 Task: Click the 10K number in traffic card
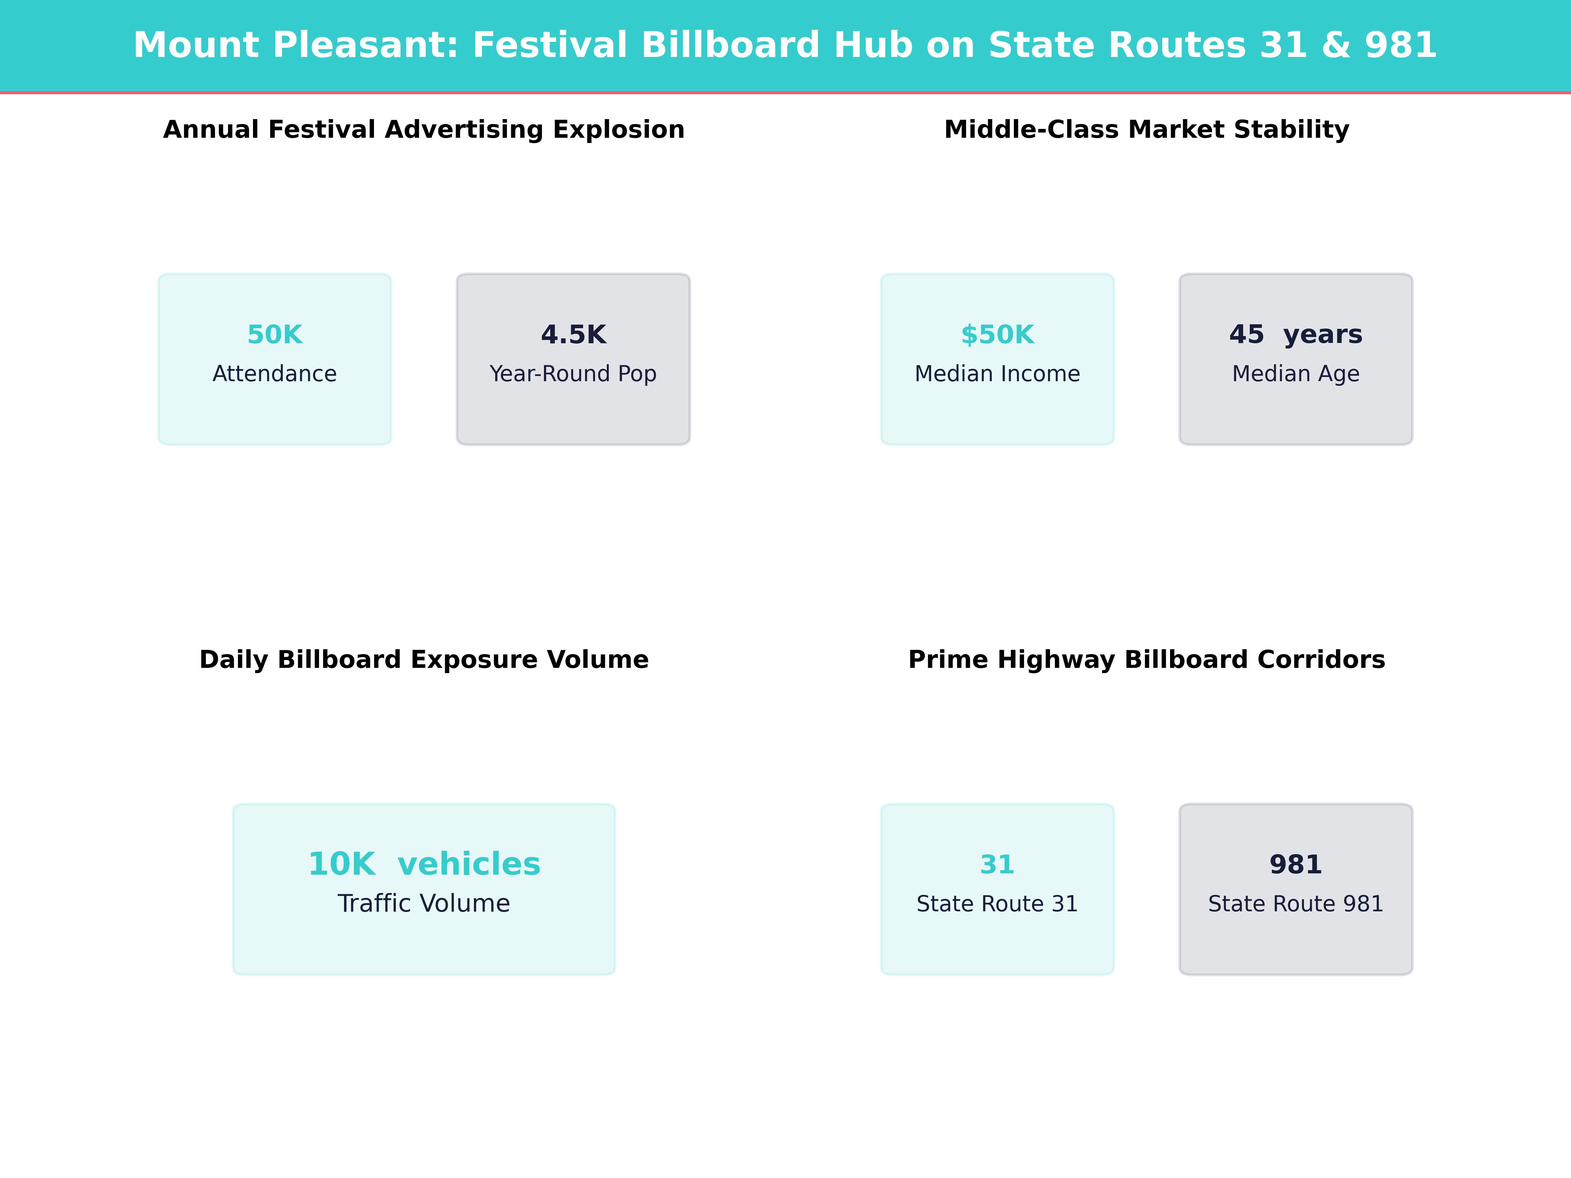[342, 864]
